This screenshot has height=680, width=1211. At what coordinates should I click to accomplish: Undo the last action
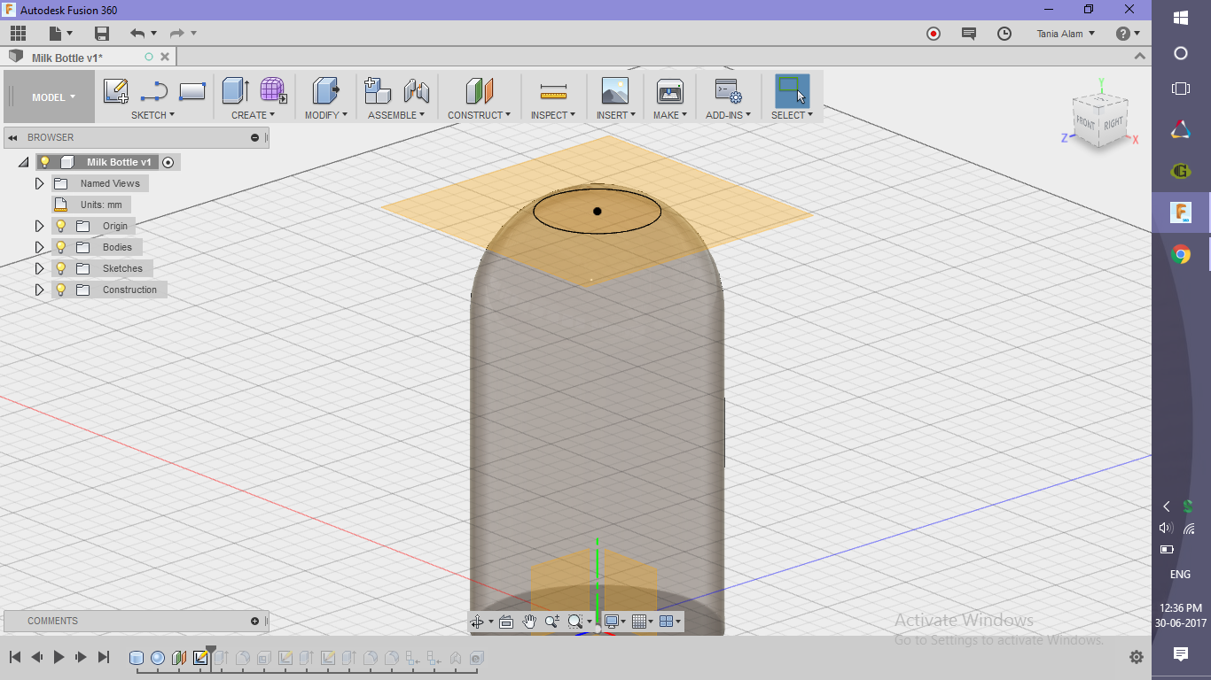(137, 34)
